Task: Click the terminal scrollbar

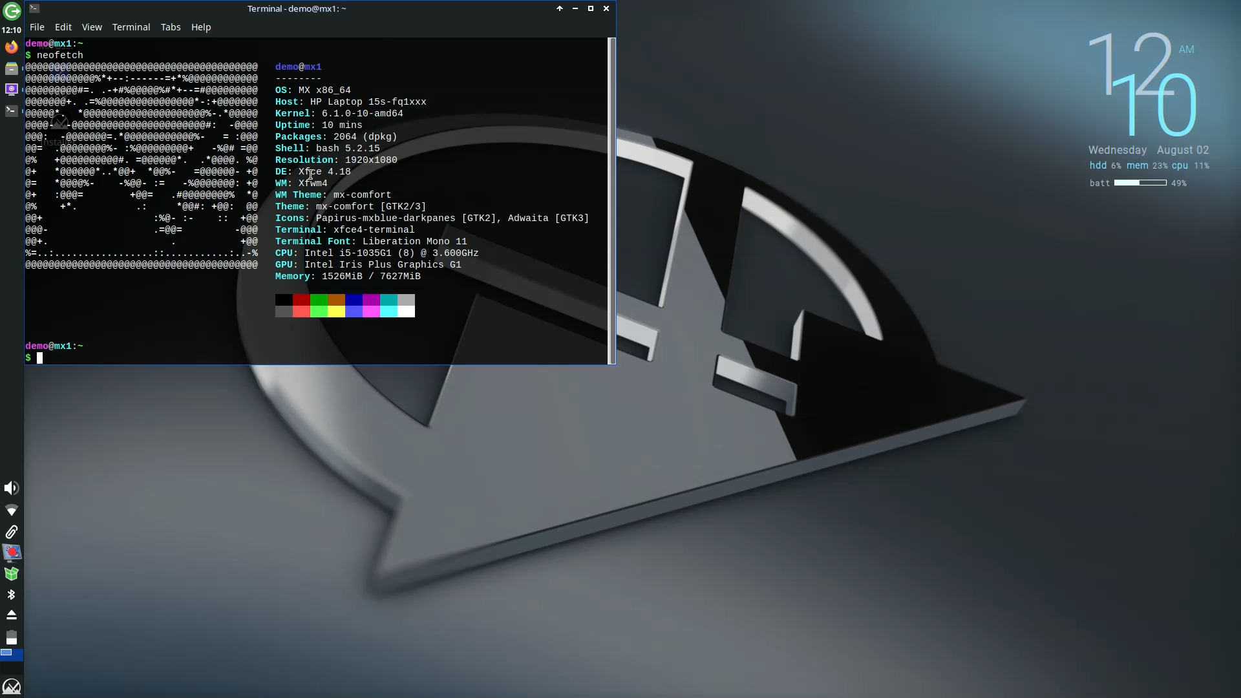Action: [x=611, y=200]
